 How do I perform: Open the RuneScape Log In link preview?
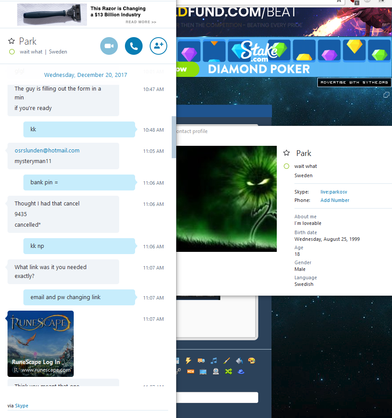(x=41, y=344)
